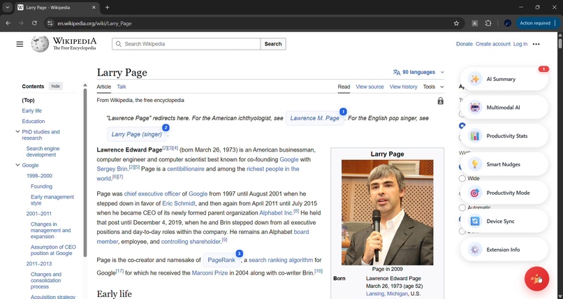Open Productivity Stats from the extension menu
The width and height of the screenshot is (563, 299).
pyautogui.click(x=504, y=136)
